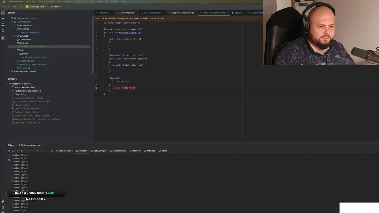Switch to the launchSettings.json editor tab

click(151, 13)
